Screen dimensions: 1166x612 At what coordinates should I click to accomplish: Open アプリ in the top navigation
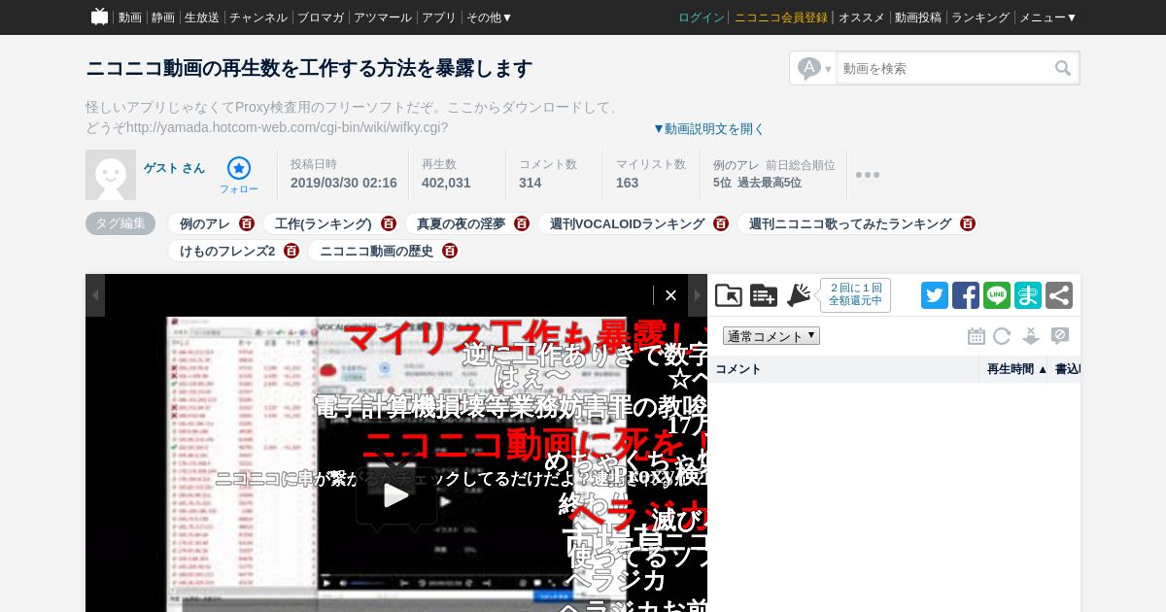[x=439, y=17]
